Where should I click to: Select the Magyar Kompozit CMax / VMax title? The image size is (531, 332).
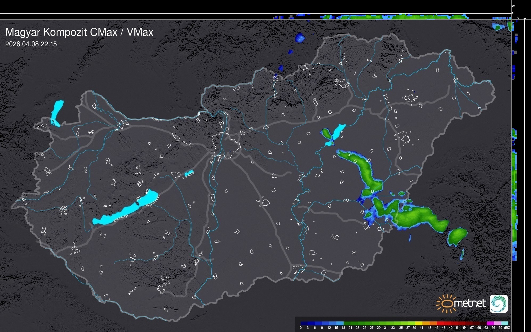(x=79, y=32)
